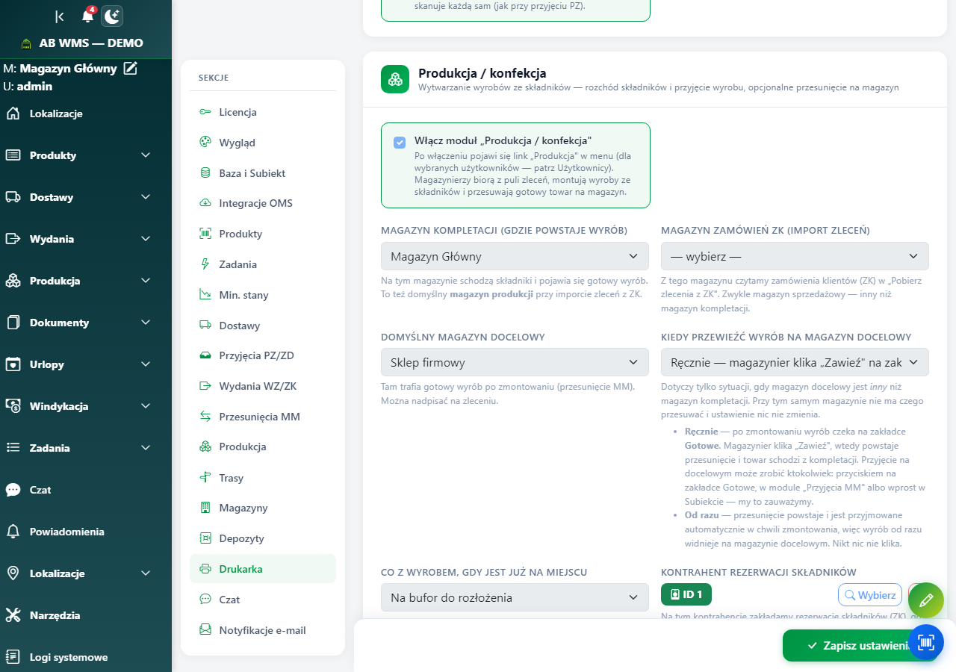The width and height of the screenshot is (956, 672).
Task: Click the Dostawy truck icon in the main menu
Action: 13,197
